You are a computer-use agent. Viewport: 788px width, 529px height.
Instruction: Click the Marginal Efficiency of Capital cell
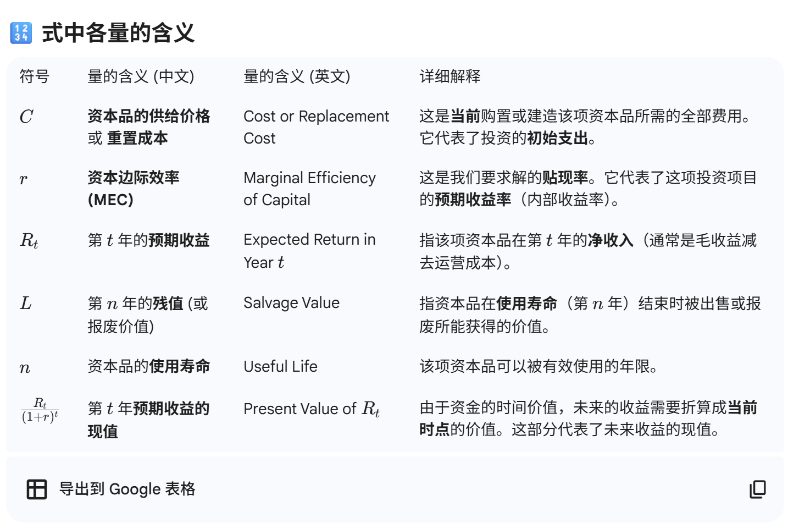(x=309, y=189)
